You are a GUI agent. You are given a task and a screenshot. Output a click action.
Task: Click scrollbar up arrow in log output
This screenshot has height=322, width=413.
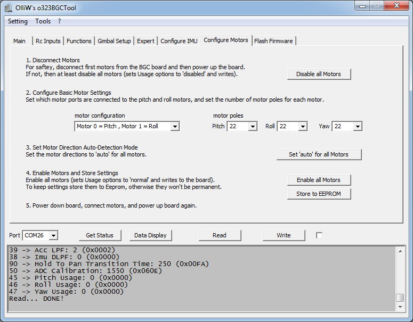pyautogui.click(x=400, y=251)
